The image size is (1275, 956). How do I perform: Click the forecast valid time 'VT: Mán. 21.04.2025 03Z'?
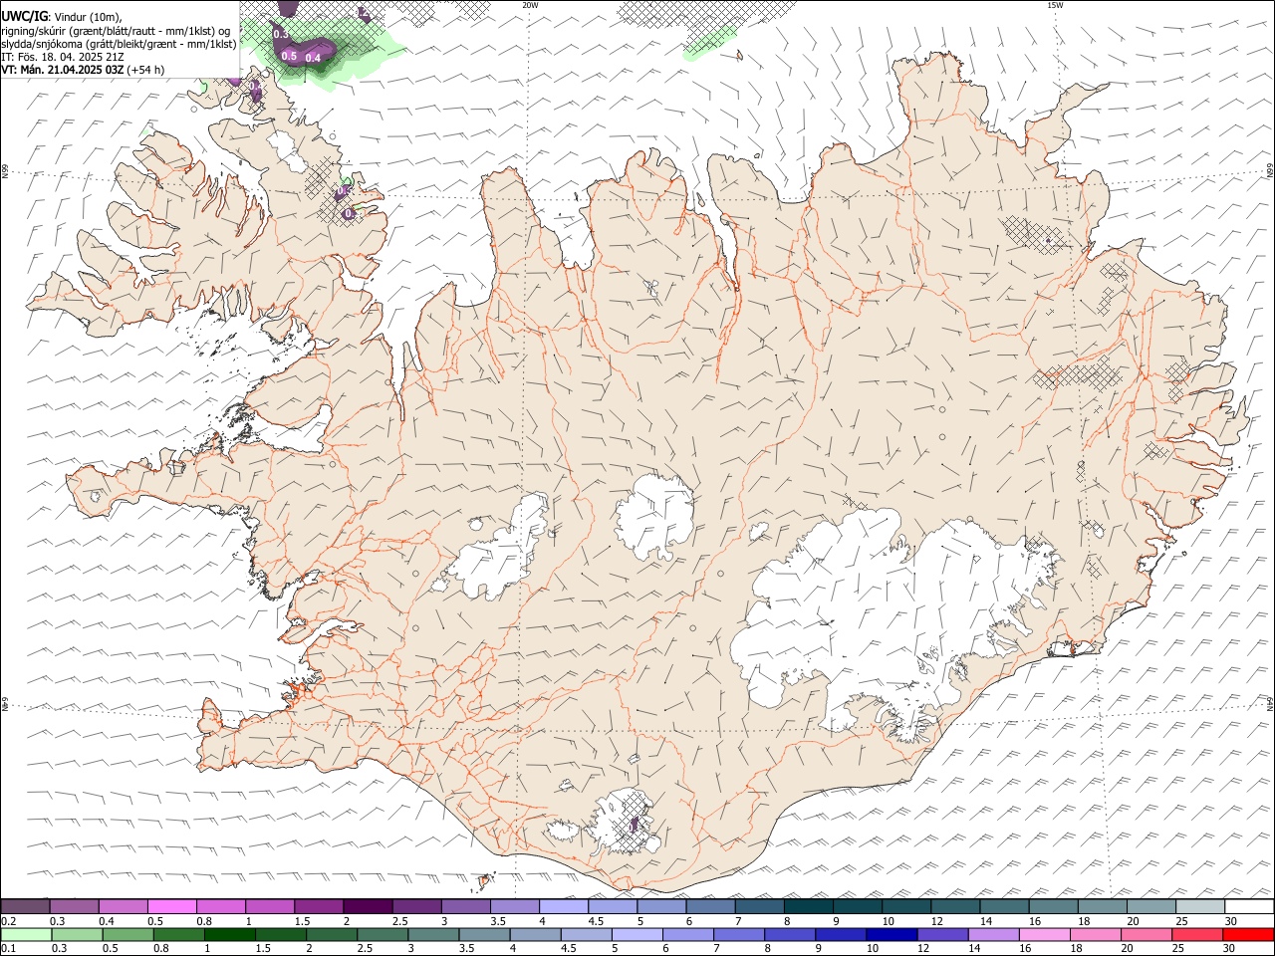tap(63, 70)
